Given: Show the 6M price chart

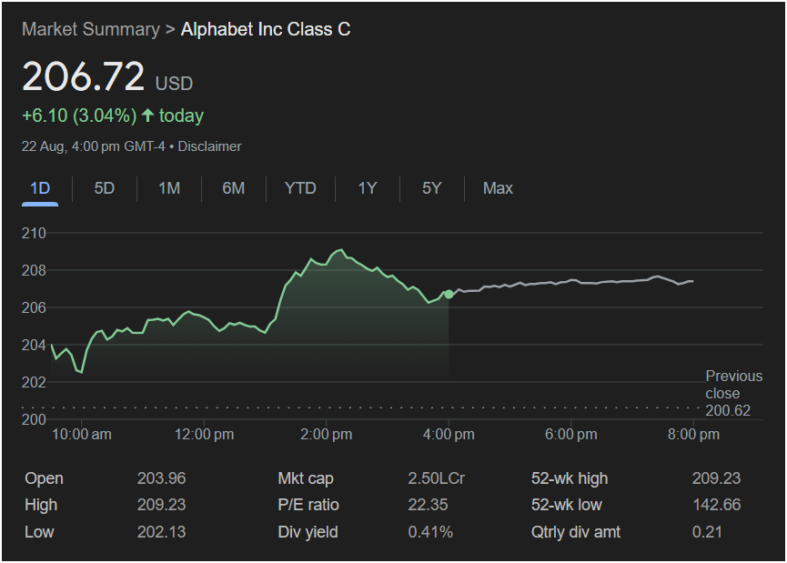Looking at the screenshot, I should (x=234, y=188).
